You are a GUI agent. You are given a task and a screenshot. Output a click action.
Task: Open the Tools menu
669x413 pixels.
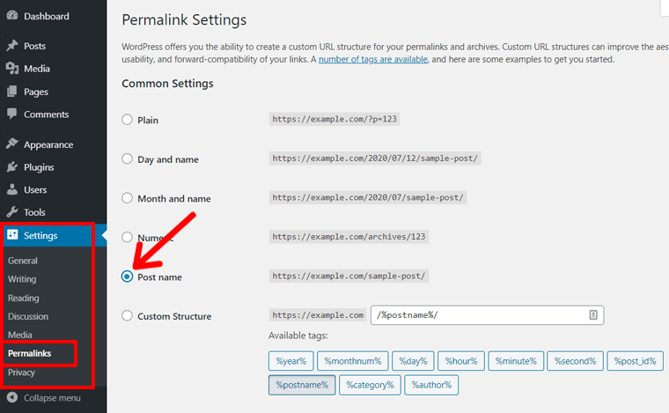(34, 212)
